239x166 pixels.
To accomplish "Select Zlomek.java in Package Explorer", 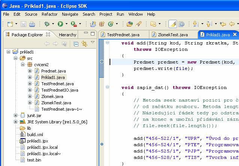I will [52, 96].
